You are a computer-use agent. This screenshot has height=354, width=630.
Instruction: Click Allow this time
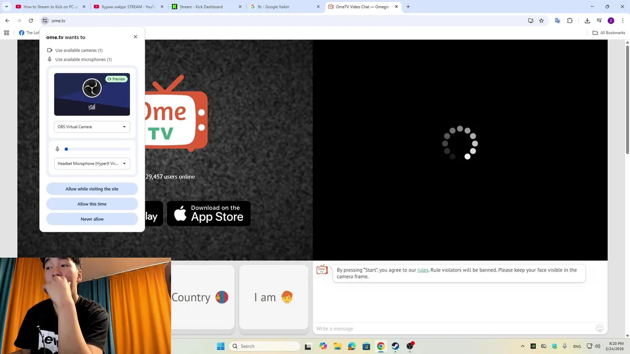92,204
